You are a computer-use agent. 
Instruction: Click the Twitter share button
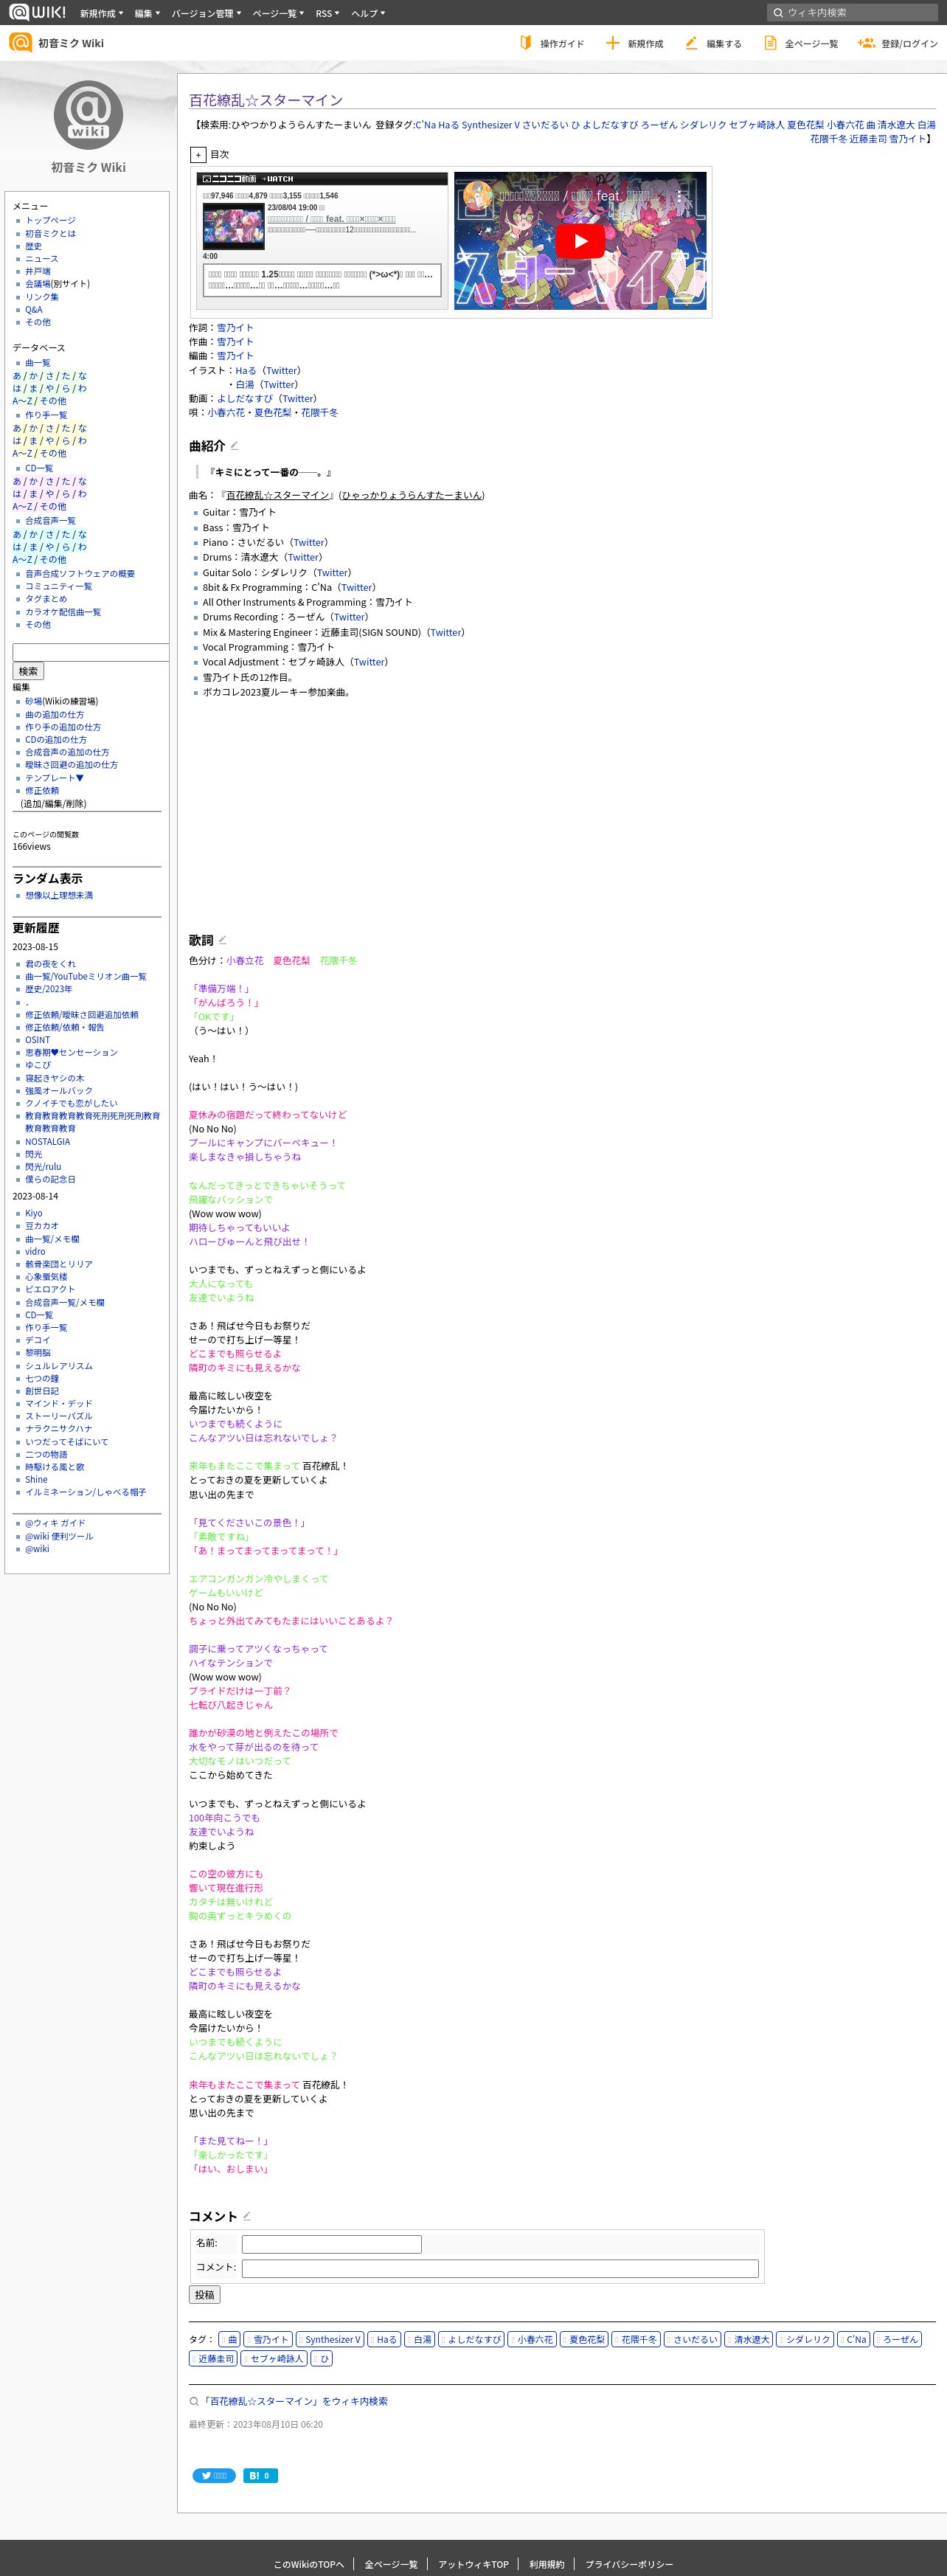pos(213,2475)
